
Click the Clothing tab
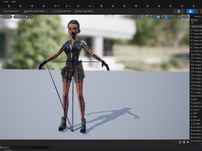(x=197, y=16)
